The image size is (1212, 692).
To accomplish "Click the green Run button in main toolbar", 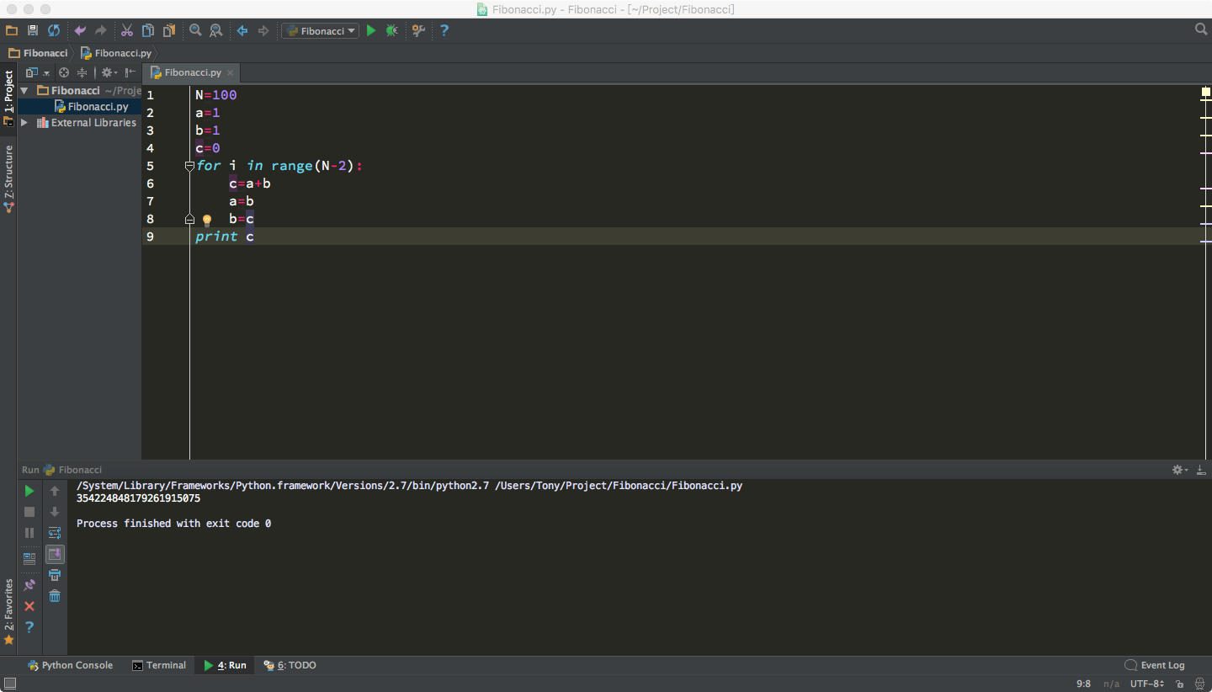I will [371, 30].
